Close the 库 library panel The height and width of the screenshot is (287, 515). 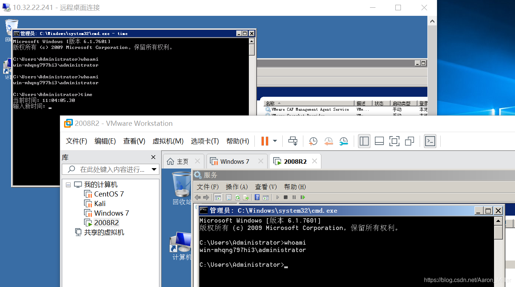(154, 157)
